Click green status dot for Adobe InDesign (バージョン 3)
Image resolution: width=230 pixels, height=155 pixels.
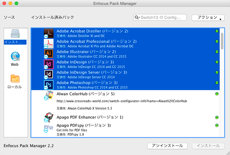[217, 62]
